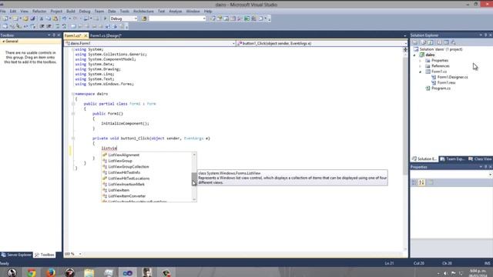The width and height of the screenshot is (493, 277).
Task: Select ListViewInsertionMark in the IntelliSense list
Action: pos(126,185)
